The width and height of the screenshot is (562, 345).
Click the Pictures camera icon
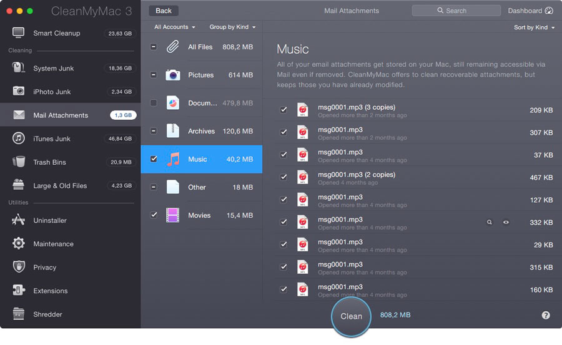pyautogui.click(x=173, y=75)
